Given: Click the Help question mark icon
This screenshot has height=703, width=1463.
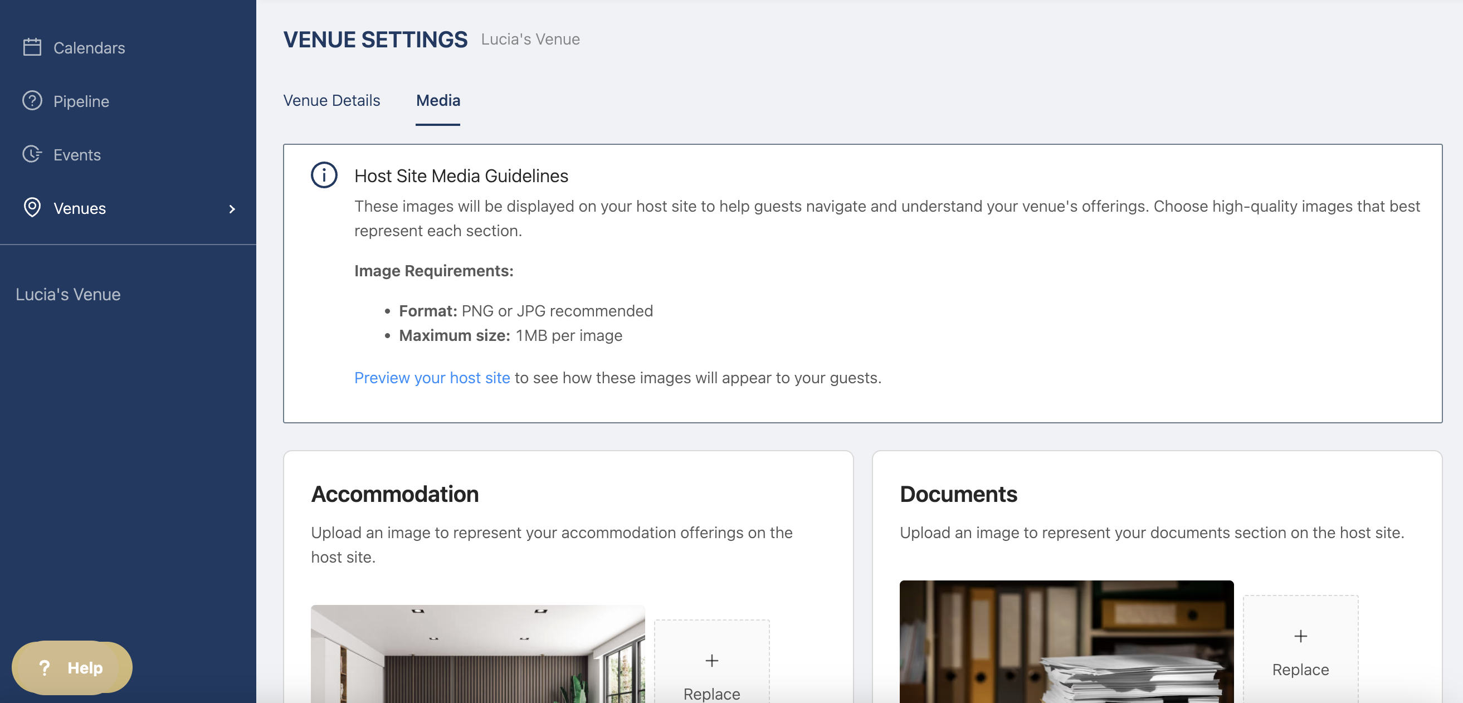Looking at the screenshot, I should [x=45, y=667].
